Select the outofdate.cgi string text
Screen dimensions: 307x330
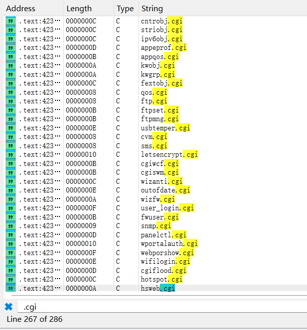click(165, 190)
